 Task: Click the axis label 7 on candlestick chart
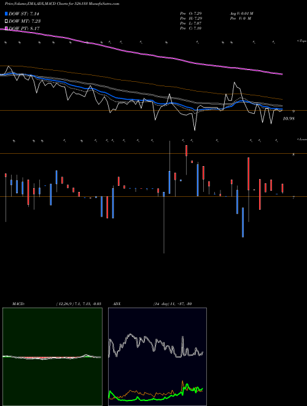click(293, 197)
